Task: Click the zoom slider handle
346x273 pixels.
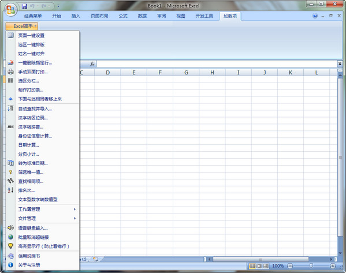Action: (x=311, y=265)
